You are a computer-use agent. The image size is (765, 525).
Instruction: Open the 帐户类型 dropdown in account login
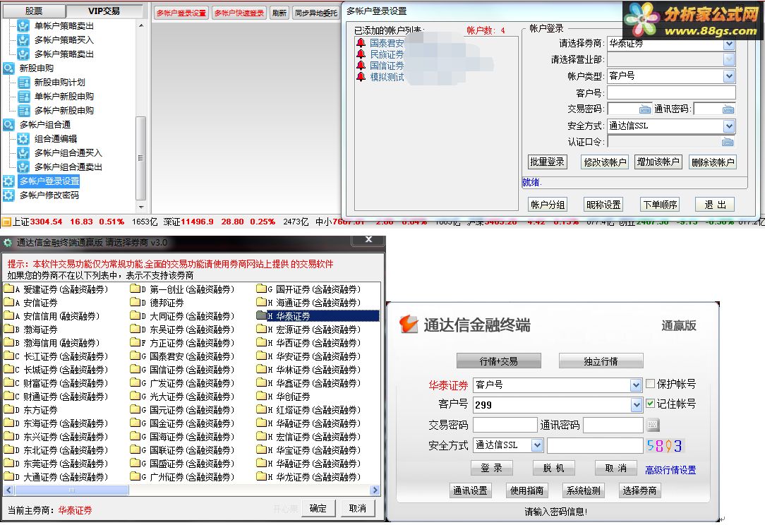coord(729,76)
